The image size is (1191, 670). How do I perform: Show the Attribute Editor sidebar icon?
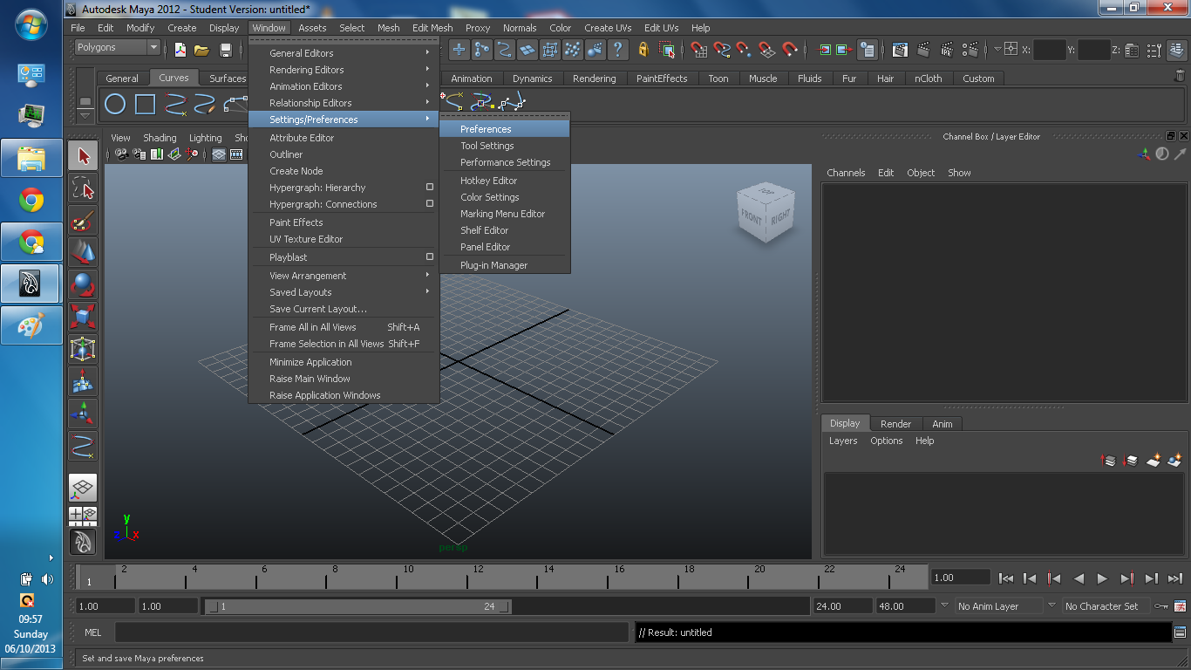1132,50
